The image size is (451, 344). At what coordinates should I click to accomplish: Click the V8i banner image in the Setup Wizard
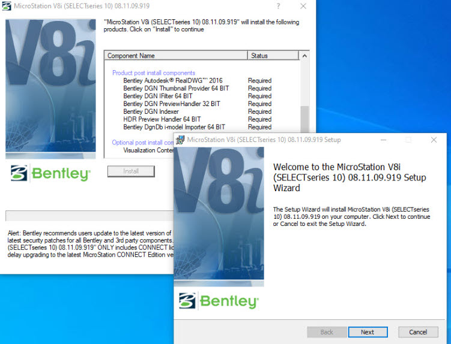tap(219, 216)
